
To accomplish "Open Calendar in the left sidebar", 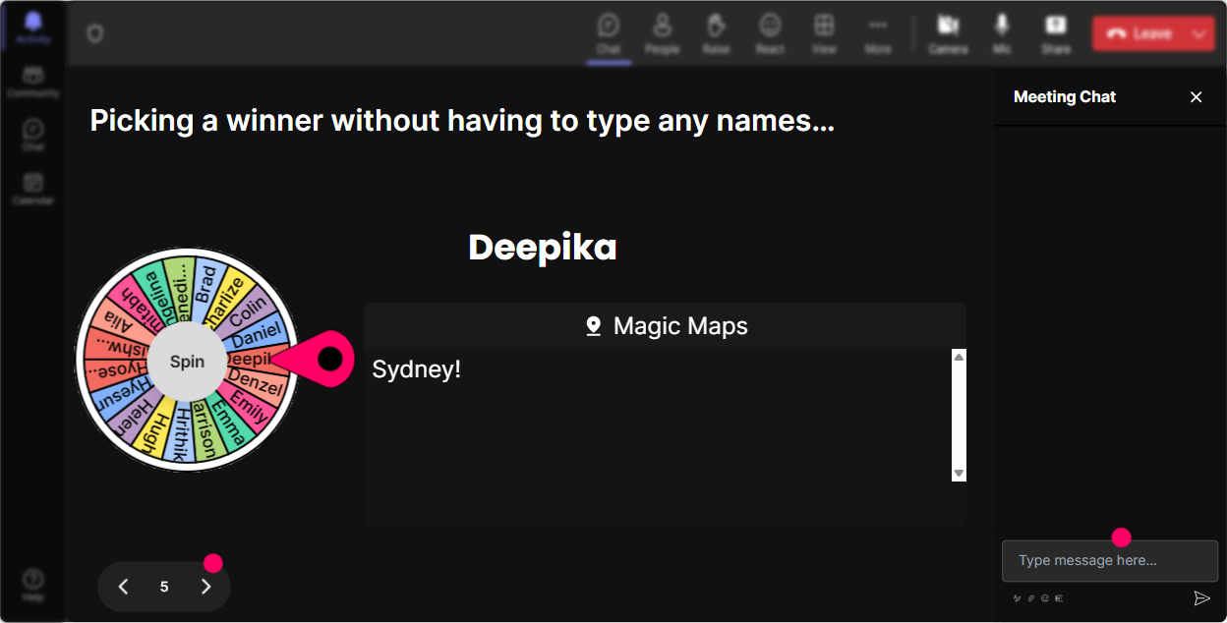I will click(32, 189).
